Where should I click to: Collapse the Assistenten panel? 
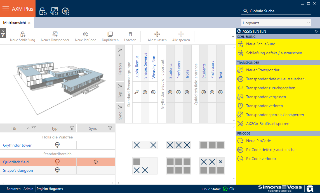316,31
